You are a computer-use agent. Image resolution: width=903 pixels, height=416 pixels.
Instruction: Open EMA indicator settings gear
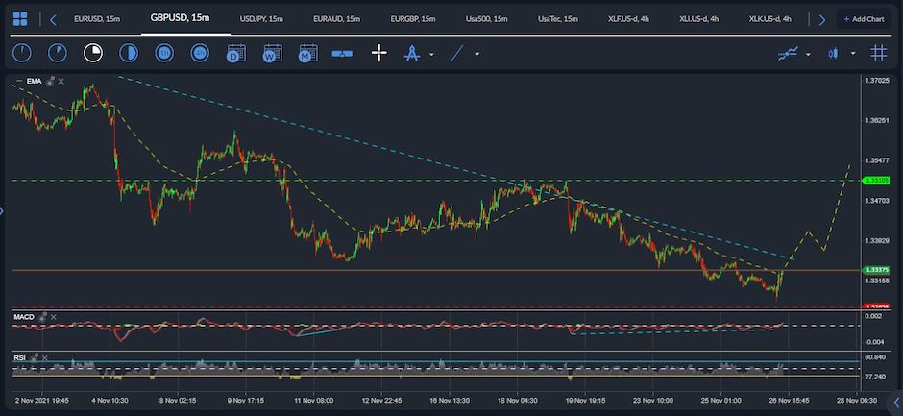click(50, 82)
